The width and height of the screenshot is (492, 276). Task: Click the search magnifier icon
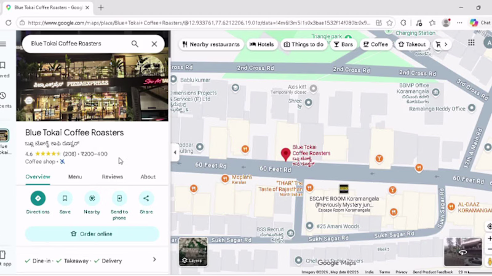coord(135,44)
